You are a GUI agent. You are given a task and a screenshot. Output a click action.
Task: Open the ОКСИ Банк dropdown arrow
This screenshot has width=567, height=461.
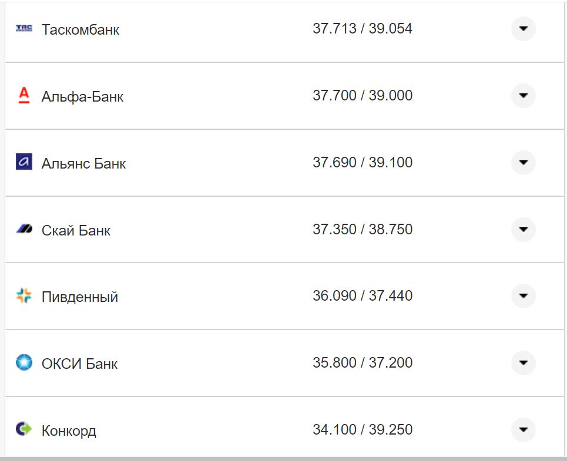tap(523, 363)
